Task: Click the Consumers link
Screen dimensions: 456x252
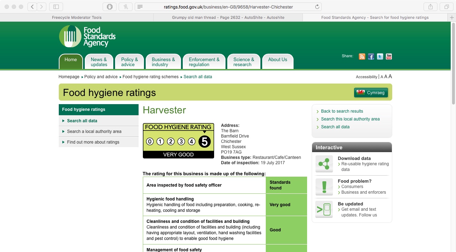Action: 352,187
